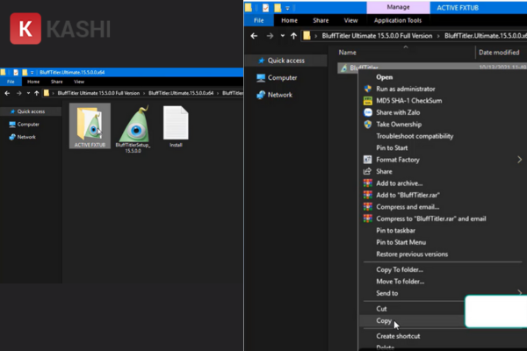The image size is (527, 351).
Task: Open View tab in left window
Action: [x=79, y=82]
